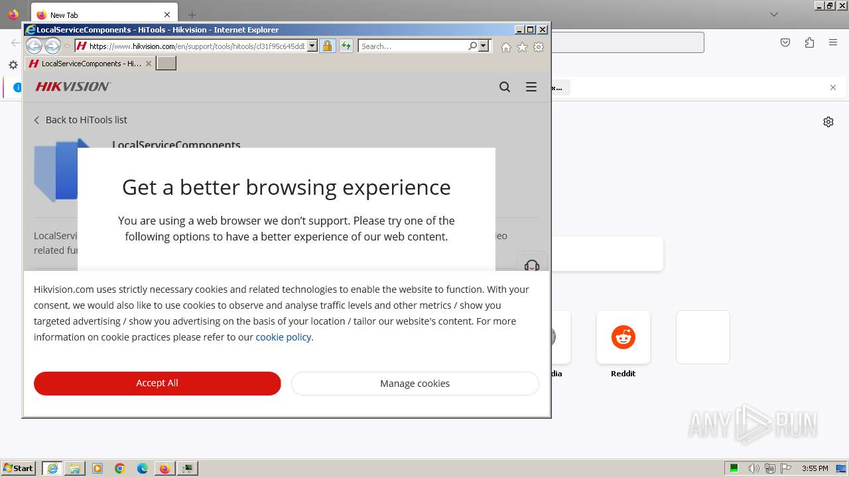Image resolution: width=849 pixels, height=477 pixels.
Task: Expand the IE address bar dropdown
Action: point(312,46)
